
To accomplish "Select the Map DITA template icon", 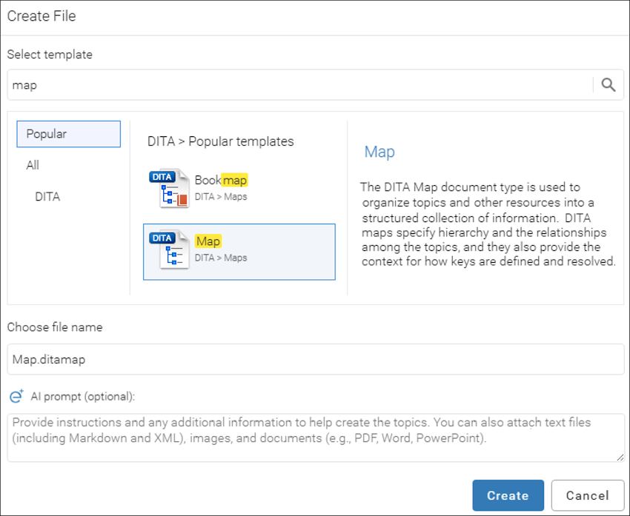I will click(168, 250).
